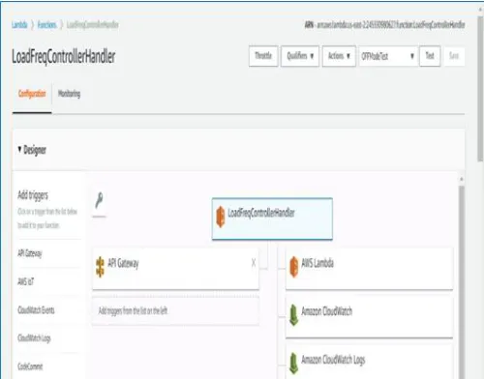
Task: Select the Configuration tab
Action: point(32,94)
